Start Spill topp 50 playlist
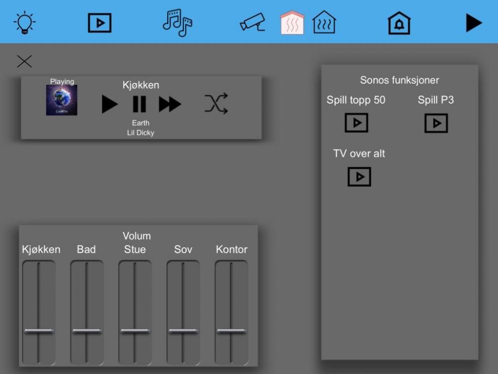Viewport: 498px width, 374px height. 357,123
